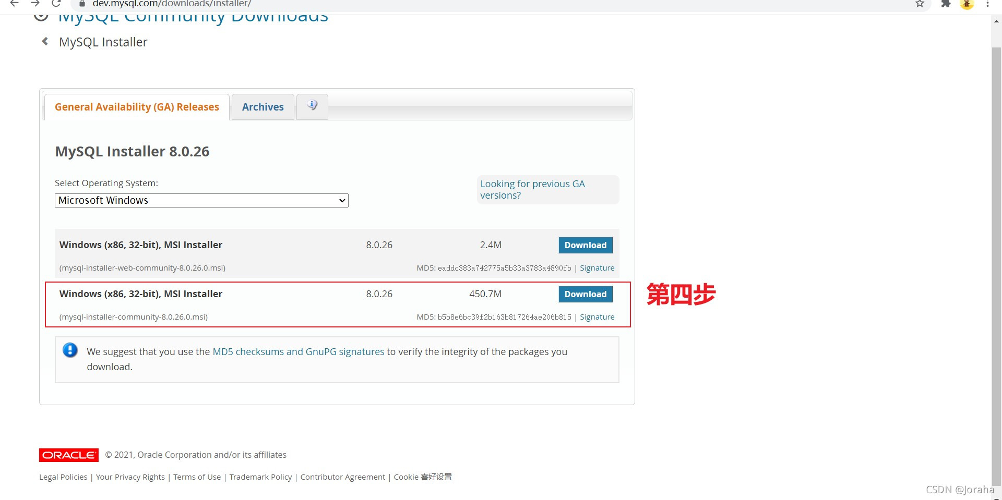
Task: Download the 2.4M web installer
Action: pos(586,245)
